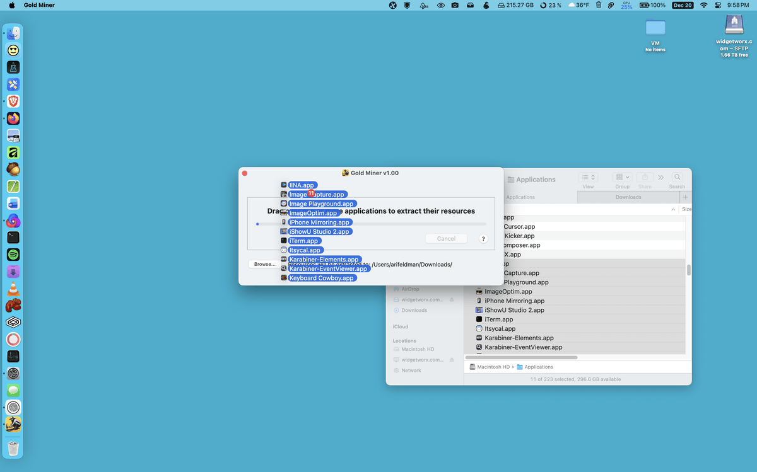
Task: Add a new Finder tab with plus button
Action: coord(685,197)
